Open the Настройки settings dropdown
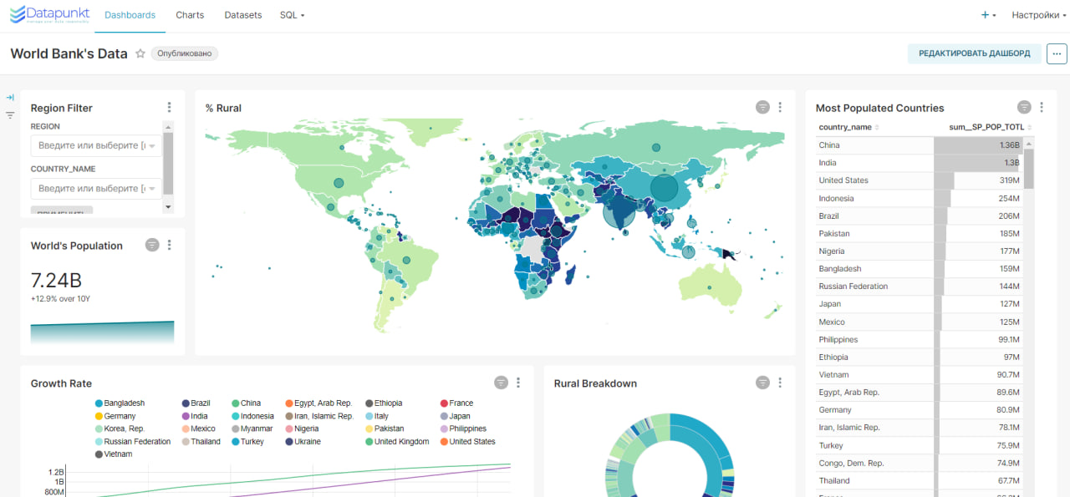 click(x=1039, y=15)
